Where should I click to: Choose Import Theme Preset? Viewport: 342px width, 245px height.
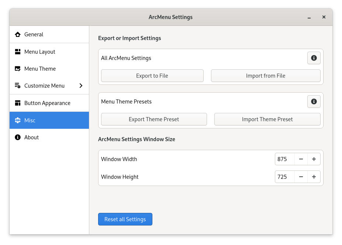(x=267, y=119)
